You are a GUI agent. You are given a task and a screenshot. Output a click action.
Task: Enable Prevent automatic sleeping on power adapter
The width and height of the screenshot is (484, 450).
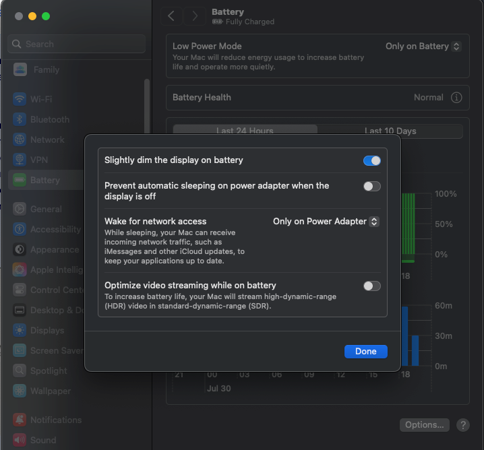click(x=371, y=187)
